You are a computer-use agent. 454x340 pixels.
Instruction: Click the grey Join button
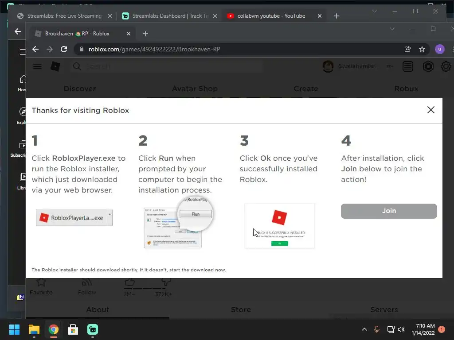click(x=389, y=211)
